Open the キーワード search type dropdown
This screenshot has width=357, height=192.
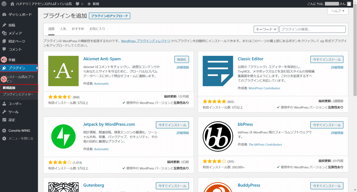tap(266, 29)
